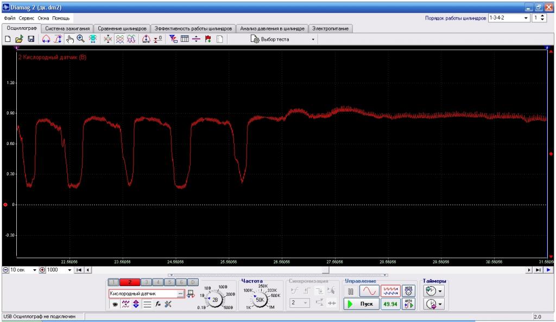The image size is (556, 322).
Task: Select the magnifier zoom tool
Action: point(81,39)
